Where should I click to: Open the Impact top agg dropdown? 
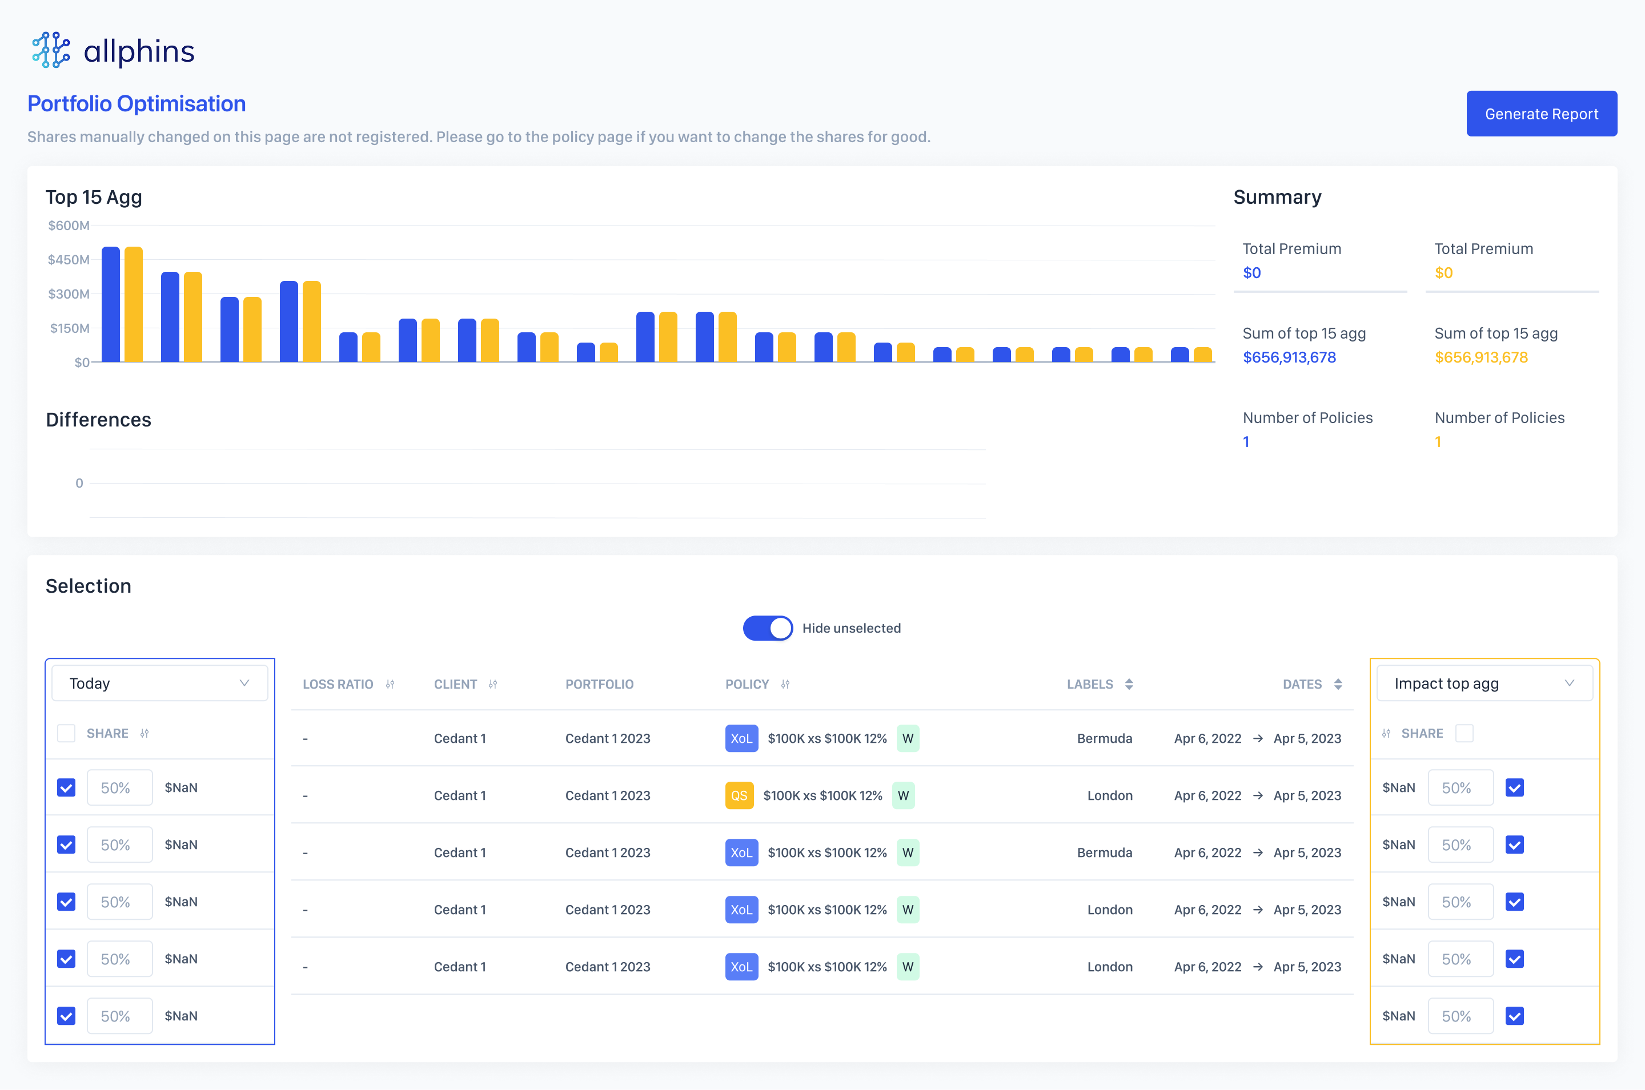coord(1484,683)
